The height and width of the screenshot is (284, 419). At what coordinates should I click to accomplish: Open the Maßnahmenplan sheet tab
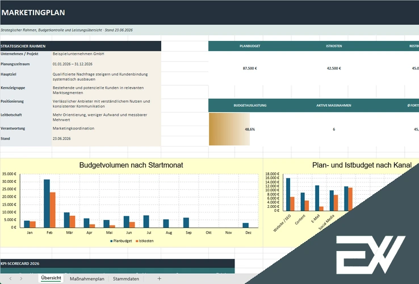pyautogui.click(x=87, y=279)
